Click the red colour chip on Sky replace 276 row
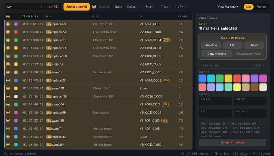 (16, 32)
